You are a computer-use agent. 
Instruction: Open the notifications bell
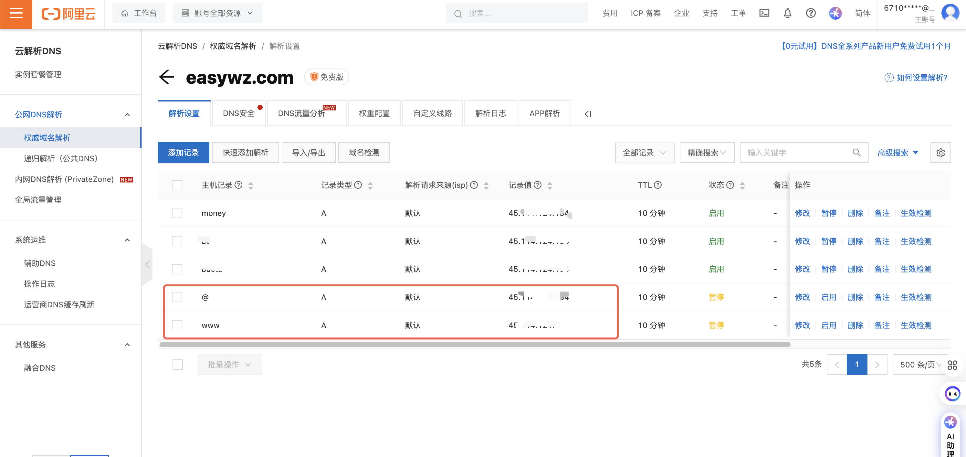[788, 13]
